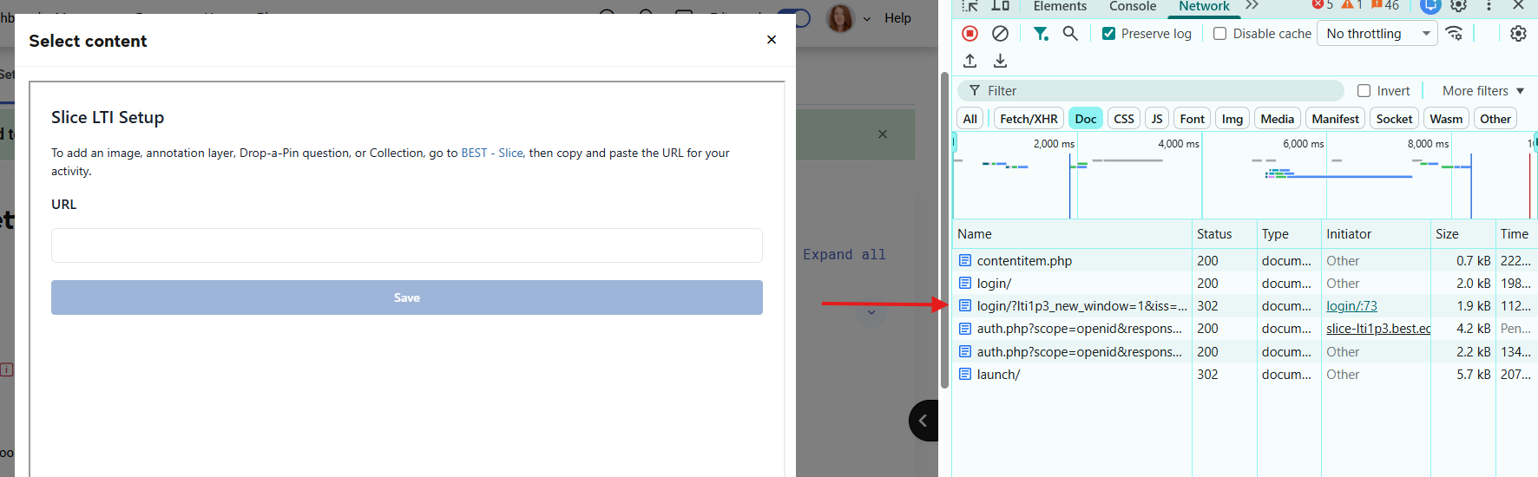The image size is (1538, 477).
Task: Click inside the URL input field
Action: click(x=407, y=245)
